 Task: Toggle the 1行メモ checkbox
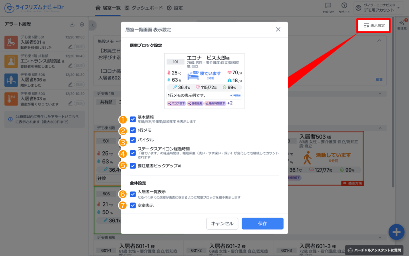(133, 130)
